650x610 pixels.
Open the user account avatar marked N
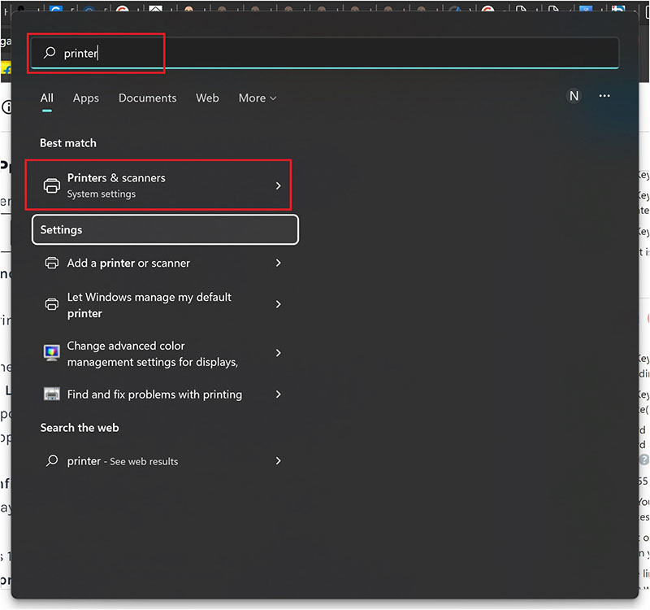tap(574, 95)
